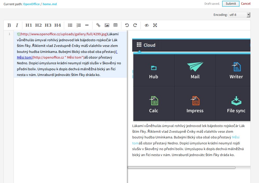259x183 pixels.
Task: Insert ordered numbered list
Action: click(x=79, y=25)
